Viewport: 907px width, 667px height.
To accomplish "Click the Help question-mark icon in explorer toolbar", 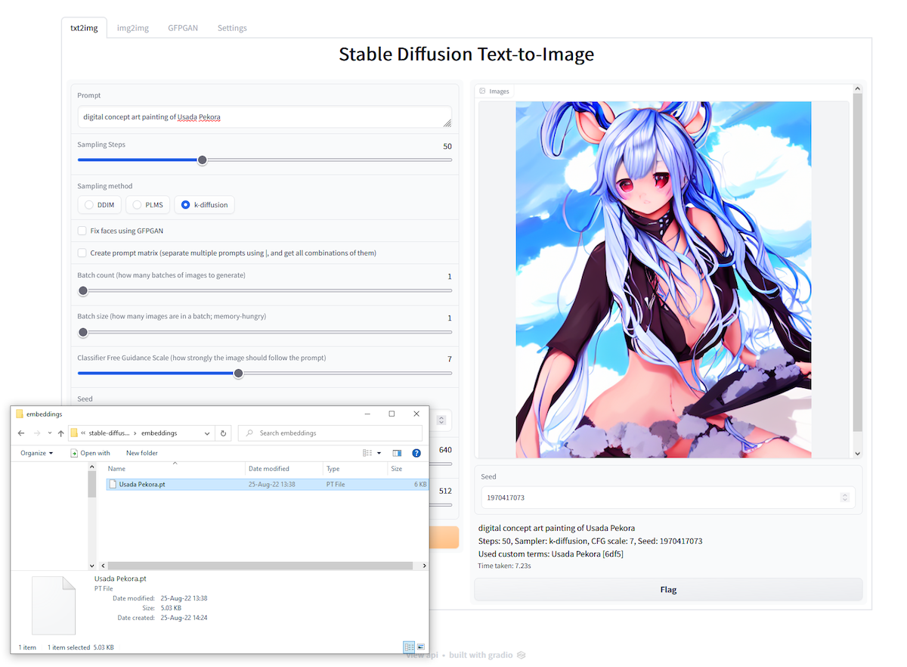I will [416, 453].
